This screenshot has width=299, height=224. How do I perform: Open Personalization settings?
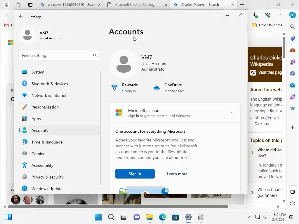click(x=59, y=107)
